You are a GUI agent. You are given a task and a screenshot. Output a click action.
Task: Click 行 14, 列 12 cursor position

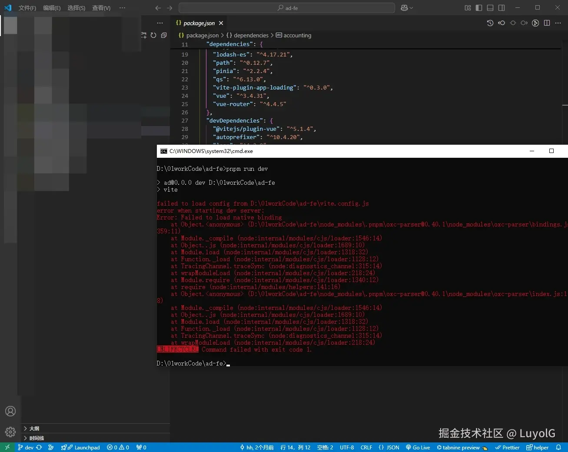296,447
